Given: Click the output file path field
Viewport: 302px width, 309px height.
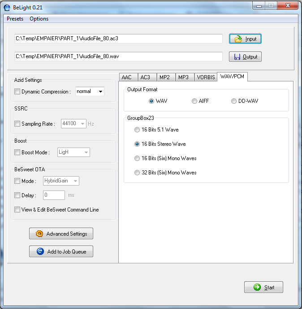Looking at the screenshot, I should point(118,56).
